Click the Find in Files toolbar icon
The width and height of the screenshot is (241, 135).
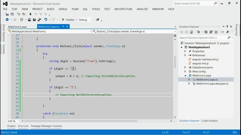point(98,19)
